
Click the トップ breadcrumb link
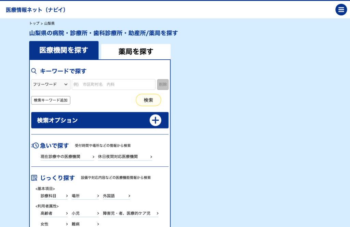click(35, 24)
